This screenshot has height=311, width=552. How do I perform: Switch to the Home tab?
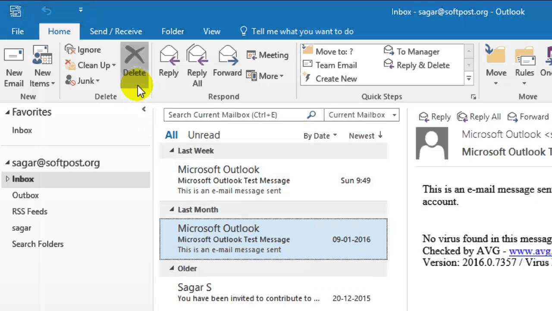pos(59,32)
